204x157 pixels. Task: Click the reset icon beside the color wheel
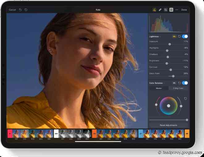tap(186, 99)
